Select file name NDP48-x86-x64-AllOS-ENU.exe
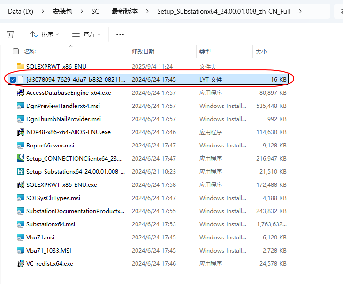Image resolution: width=343 pixels, height=284 pixels. click(x=69, y=132)
